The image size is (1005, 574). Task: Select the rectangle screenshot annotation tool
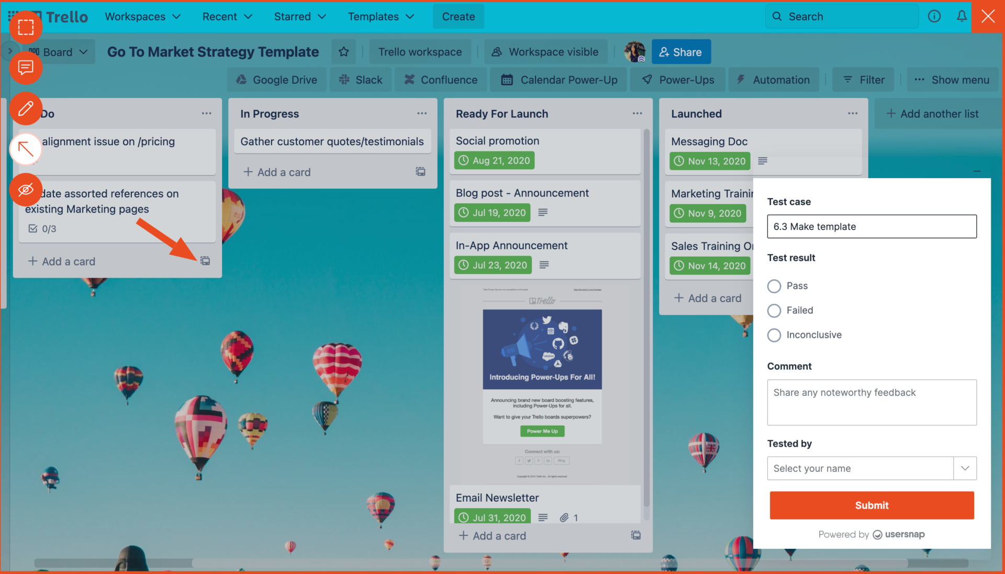coord(26,27)
